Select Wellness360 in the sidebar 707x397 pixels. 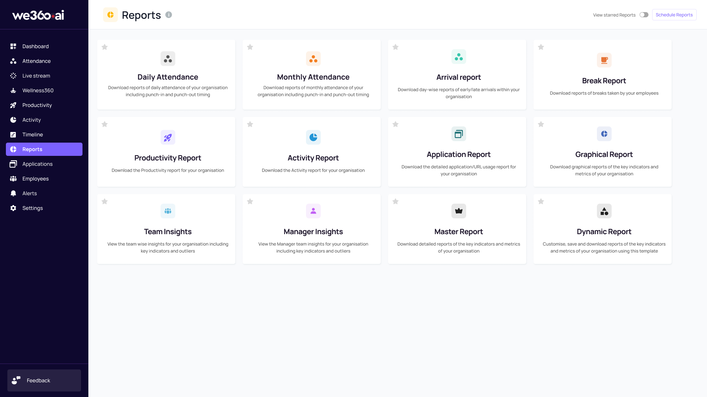[44, 90]
